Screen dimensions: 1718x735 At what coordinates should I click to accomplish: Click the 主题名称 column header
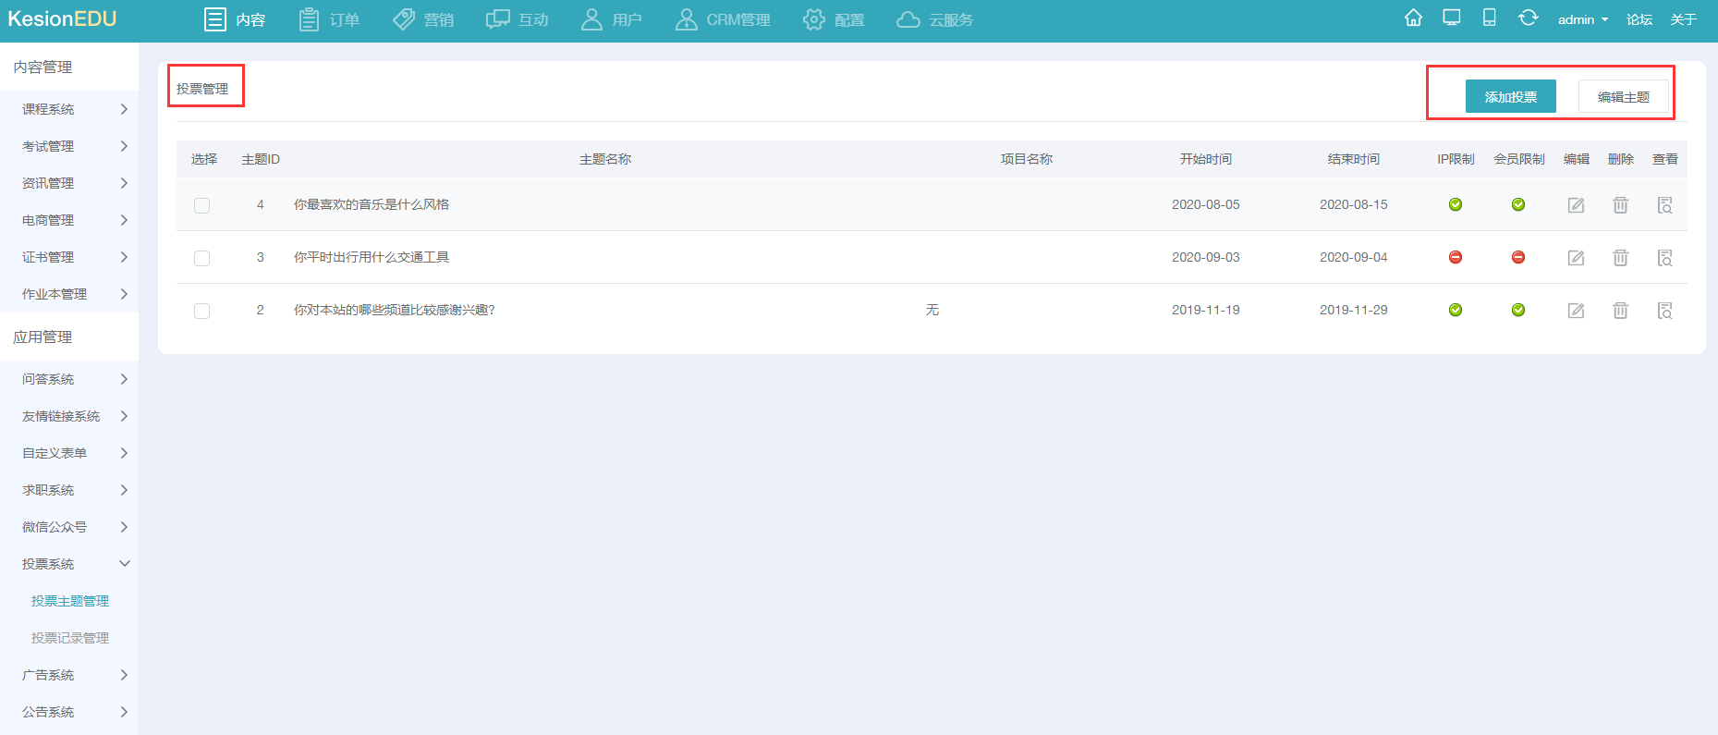[x=605, y=159]
